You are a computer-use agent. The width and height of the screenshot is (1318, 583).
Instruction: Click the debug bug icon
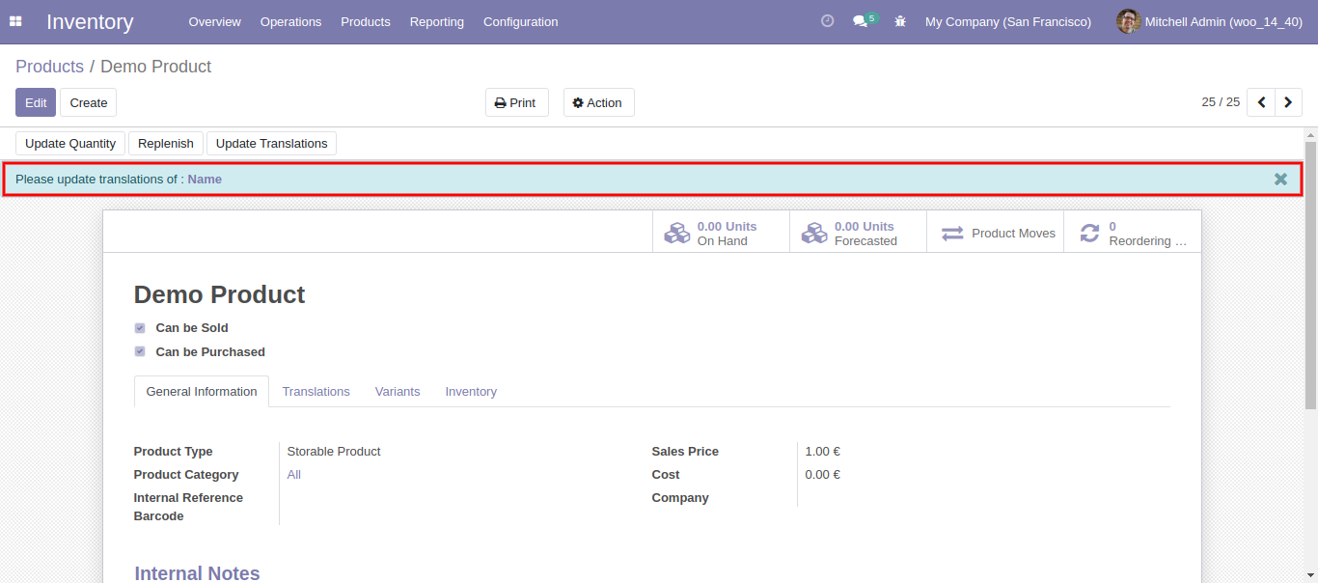coord(900,21)
